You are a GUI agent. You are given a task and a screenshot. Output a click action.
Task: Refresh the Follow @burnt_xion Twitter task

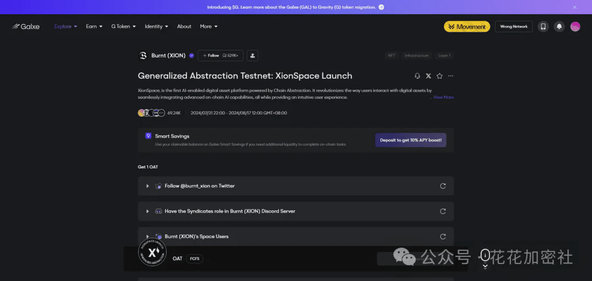coord(443,186)
